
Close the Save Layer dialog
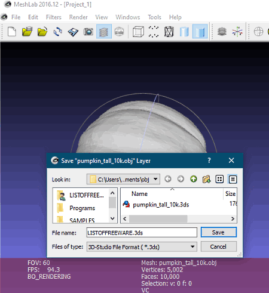tap(231, 161)
